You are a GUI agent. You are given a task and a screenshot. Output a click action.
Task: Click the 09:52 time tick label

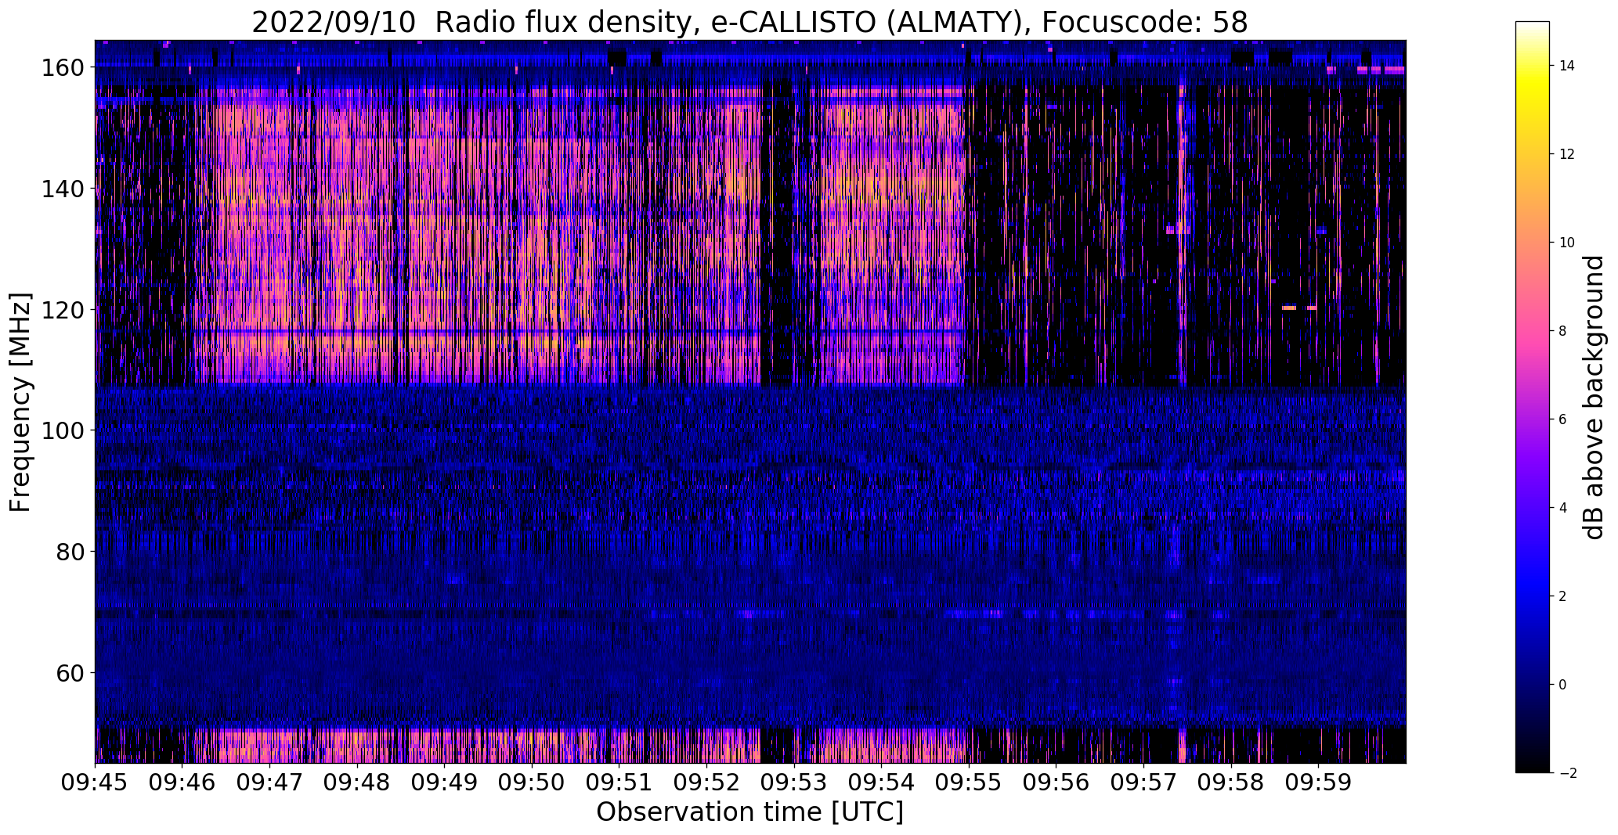[x=707, y=783]
